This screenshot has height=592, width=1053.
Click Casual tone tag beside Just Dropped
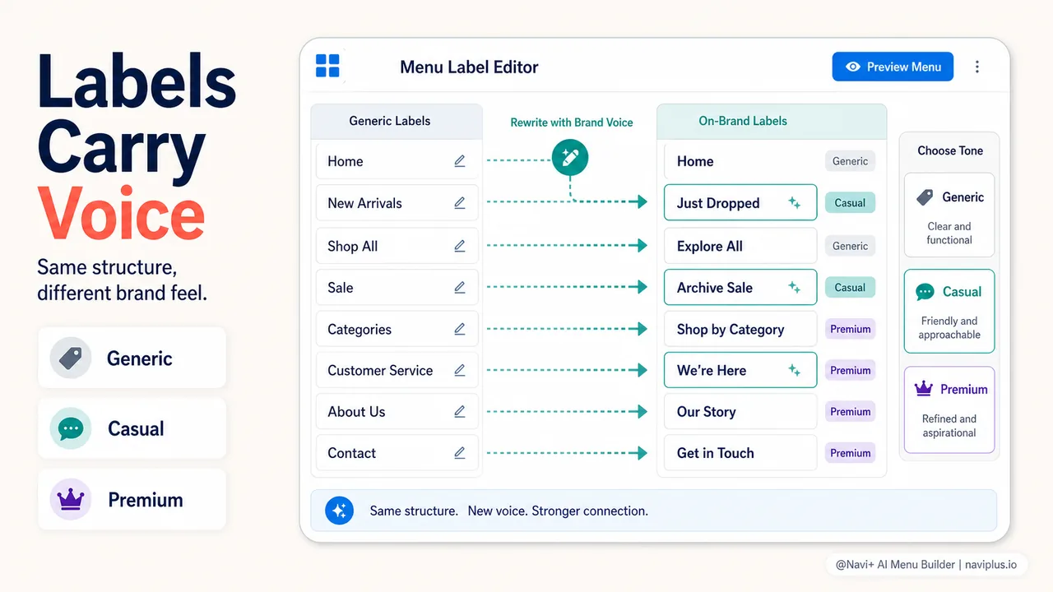(x=850, y=203)
